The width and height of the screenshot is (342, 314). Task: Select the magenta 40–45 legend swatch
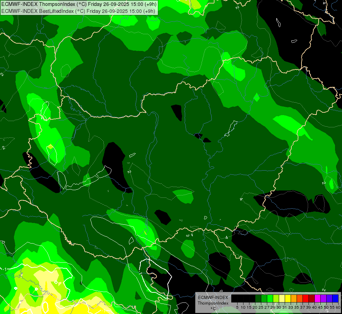coord(317,298)
